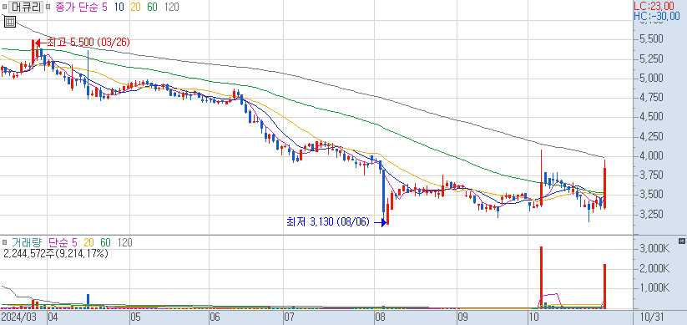Click the 머큐리 stock name button
This screenshot has height=325, width=687.
(26, 7)
